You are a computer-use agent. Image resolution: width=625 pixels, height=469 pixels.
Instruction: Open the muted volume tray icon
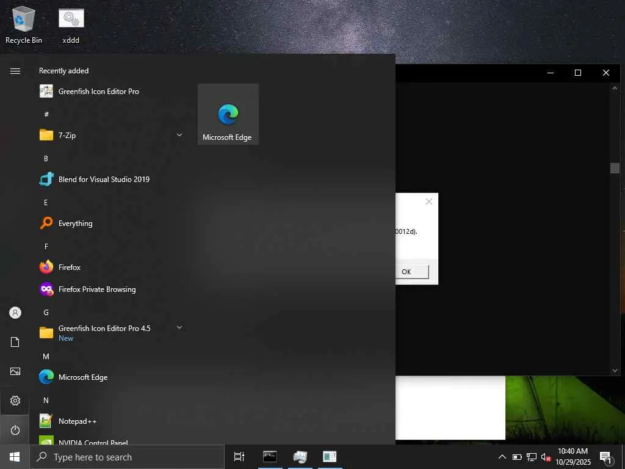pyautogui.click(x=546, y=457)
